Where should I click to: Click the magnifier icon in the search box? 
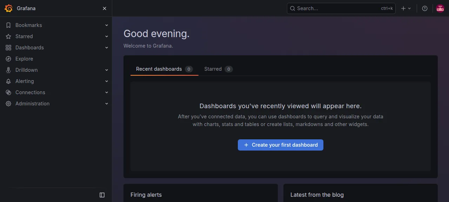293,8
